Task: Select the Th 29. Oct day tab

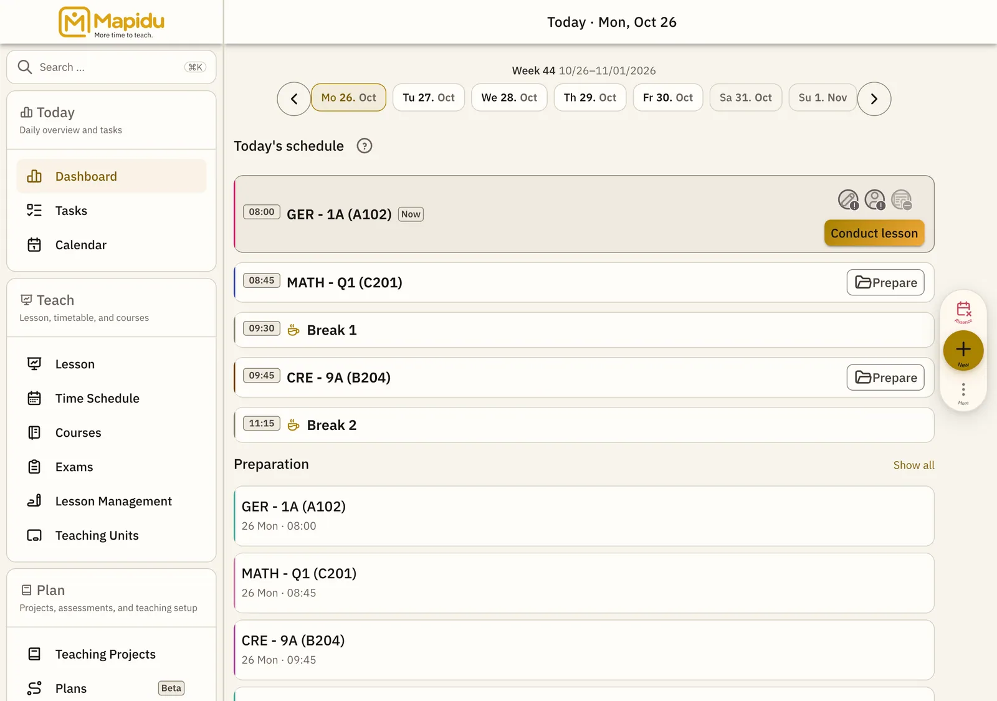Action: (590, 98)
